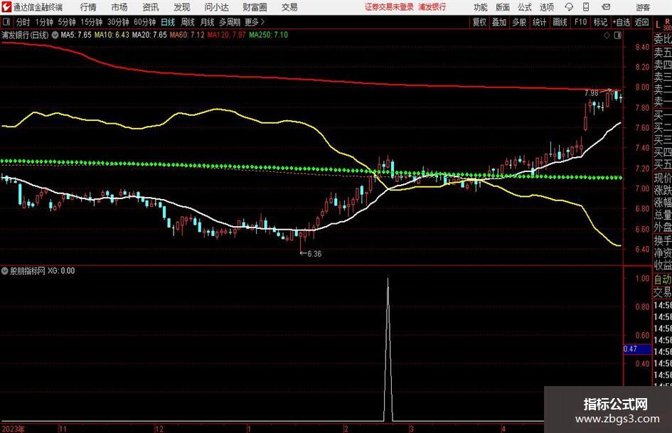Click the red L icon in the side panel

click(658, 26)
